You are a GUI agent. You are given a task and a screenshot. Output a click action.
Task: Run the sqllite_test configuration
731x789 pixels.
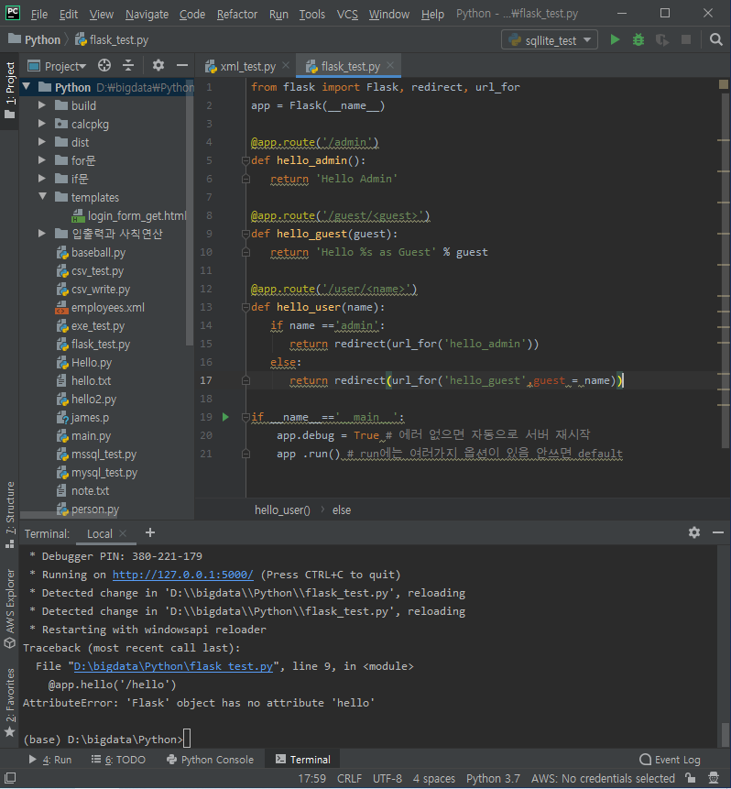point(615,39)
